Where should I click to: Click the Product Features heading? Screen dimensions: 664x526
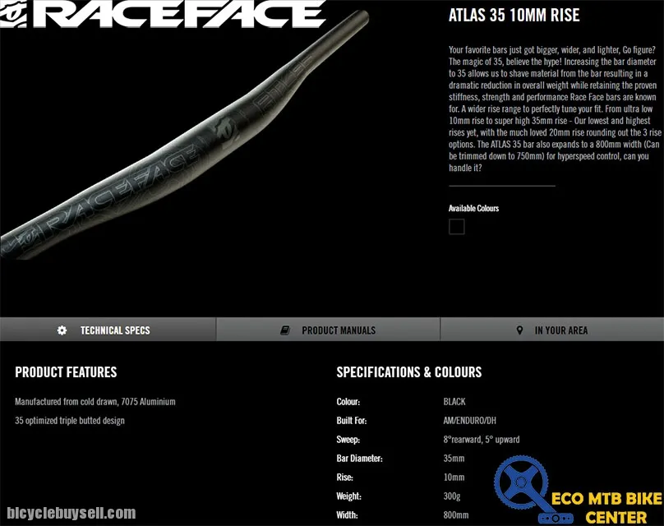pos(66,372)
